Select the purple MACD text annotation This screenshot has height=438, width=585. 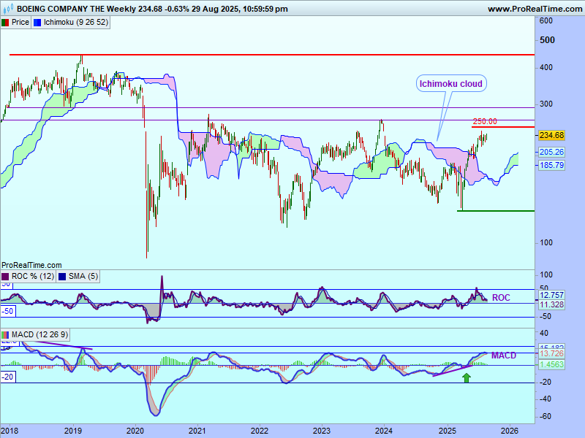coord(504,356)
